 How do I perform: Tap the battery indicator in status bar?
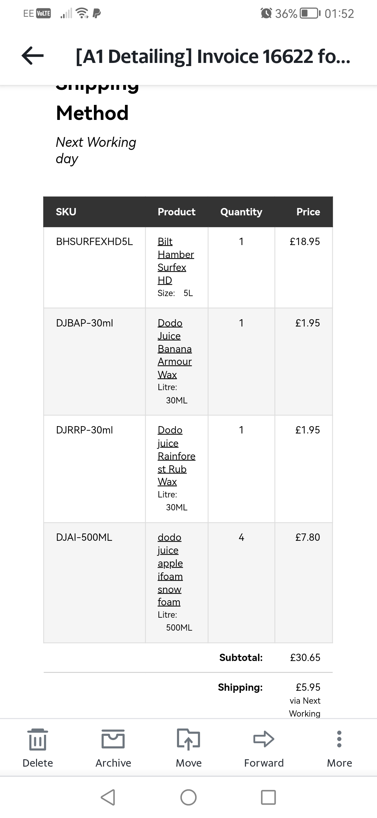coord(310,13)
